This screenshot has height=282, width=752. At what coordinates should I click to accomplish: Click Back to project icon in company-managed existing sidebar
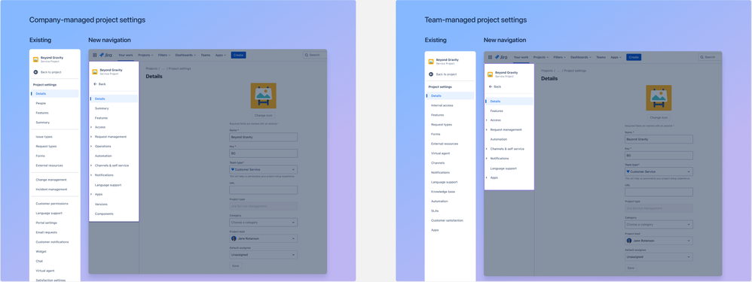pos(35,72)
